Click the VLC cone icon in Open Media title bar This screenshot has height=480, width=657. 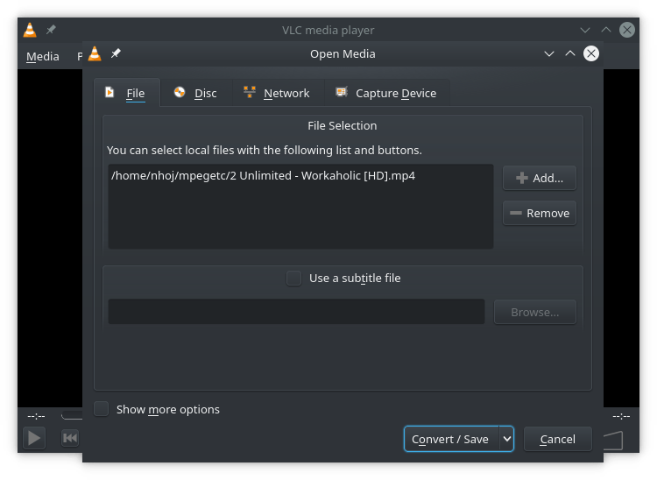point(95,53)
